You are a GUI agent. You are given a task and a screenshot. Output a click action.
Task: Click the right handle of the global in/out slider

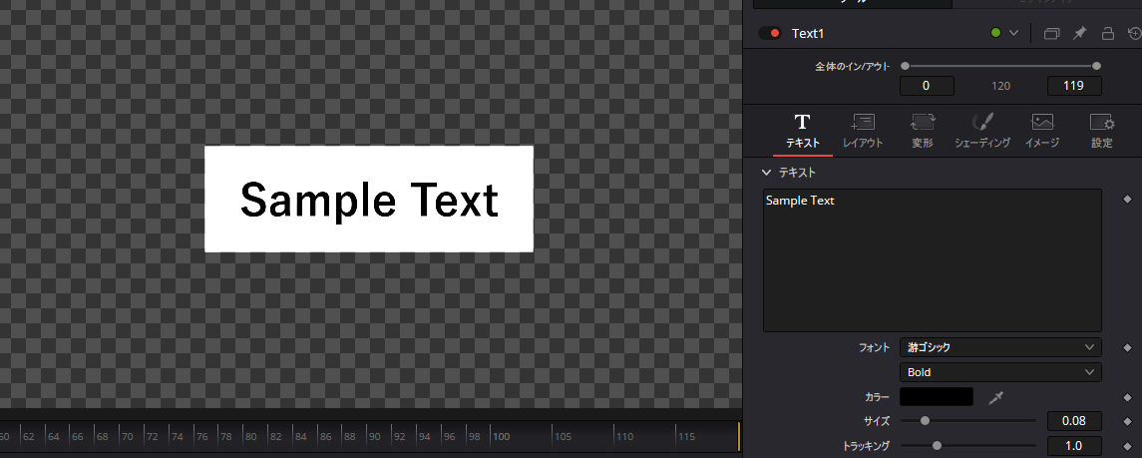tap(1097, 66)
